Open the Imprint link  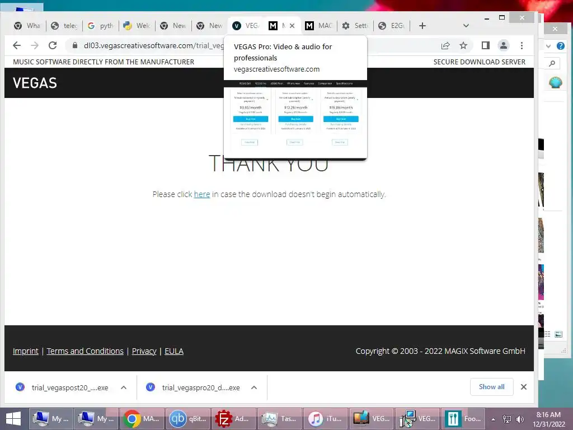click(26, 351)
